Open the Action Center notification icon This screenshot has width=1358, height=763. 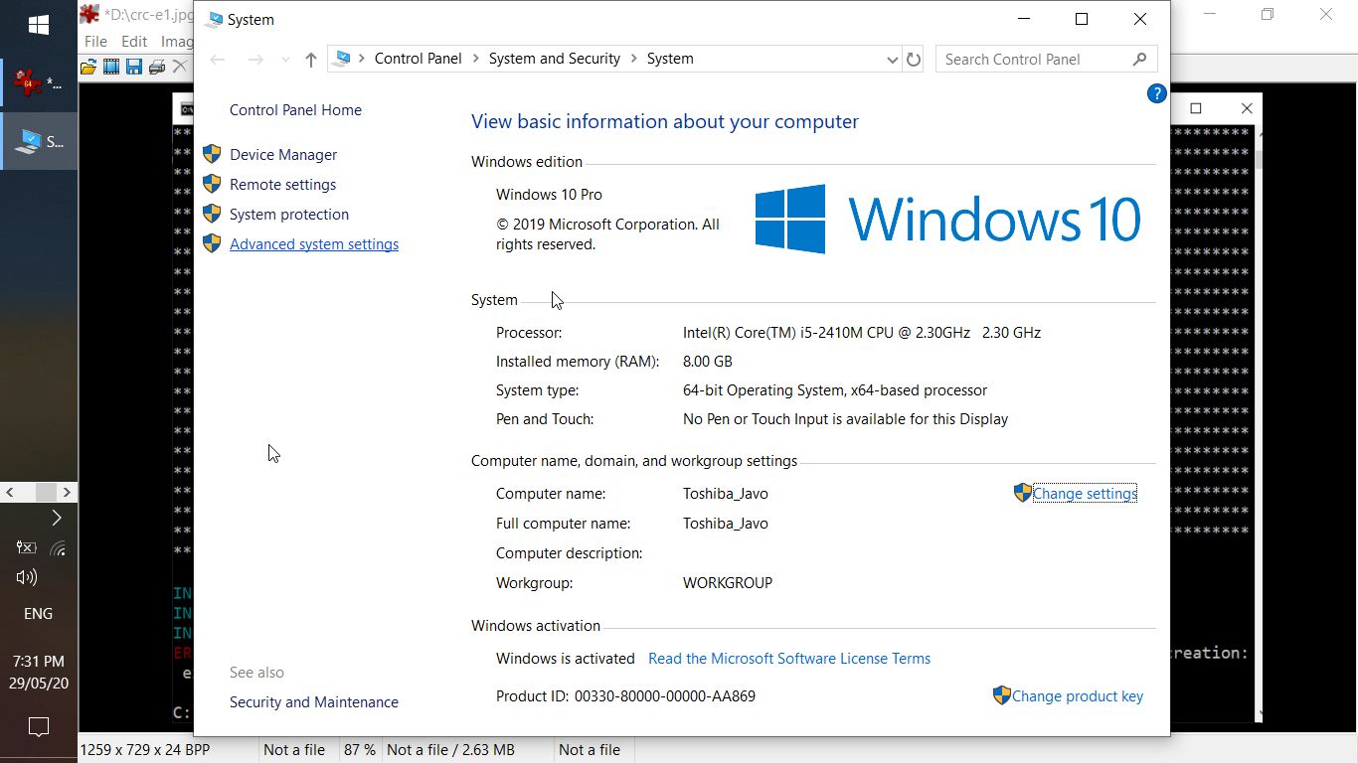click(38, 727)
